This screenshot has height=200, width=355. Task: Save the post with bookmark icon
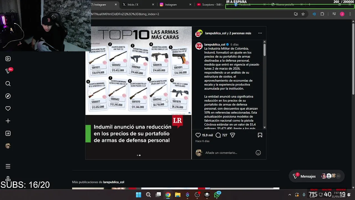click(x=260, y=135)
